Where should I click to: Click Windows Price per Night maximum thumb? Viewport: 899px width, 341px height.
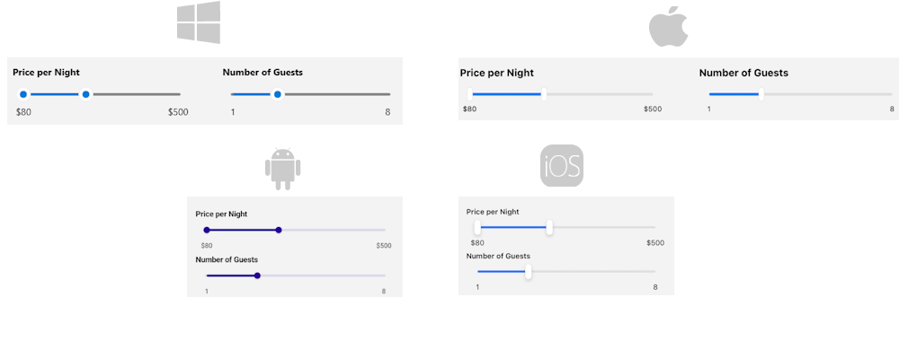coord(86,94)
